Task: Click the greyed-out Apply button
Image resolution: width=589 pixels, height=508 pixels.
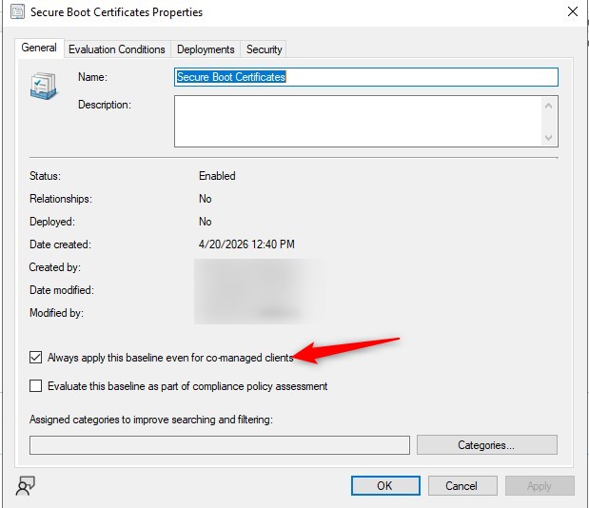Action: (x=539, y=486)
